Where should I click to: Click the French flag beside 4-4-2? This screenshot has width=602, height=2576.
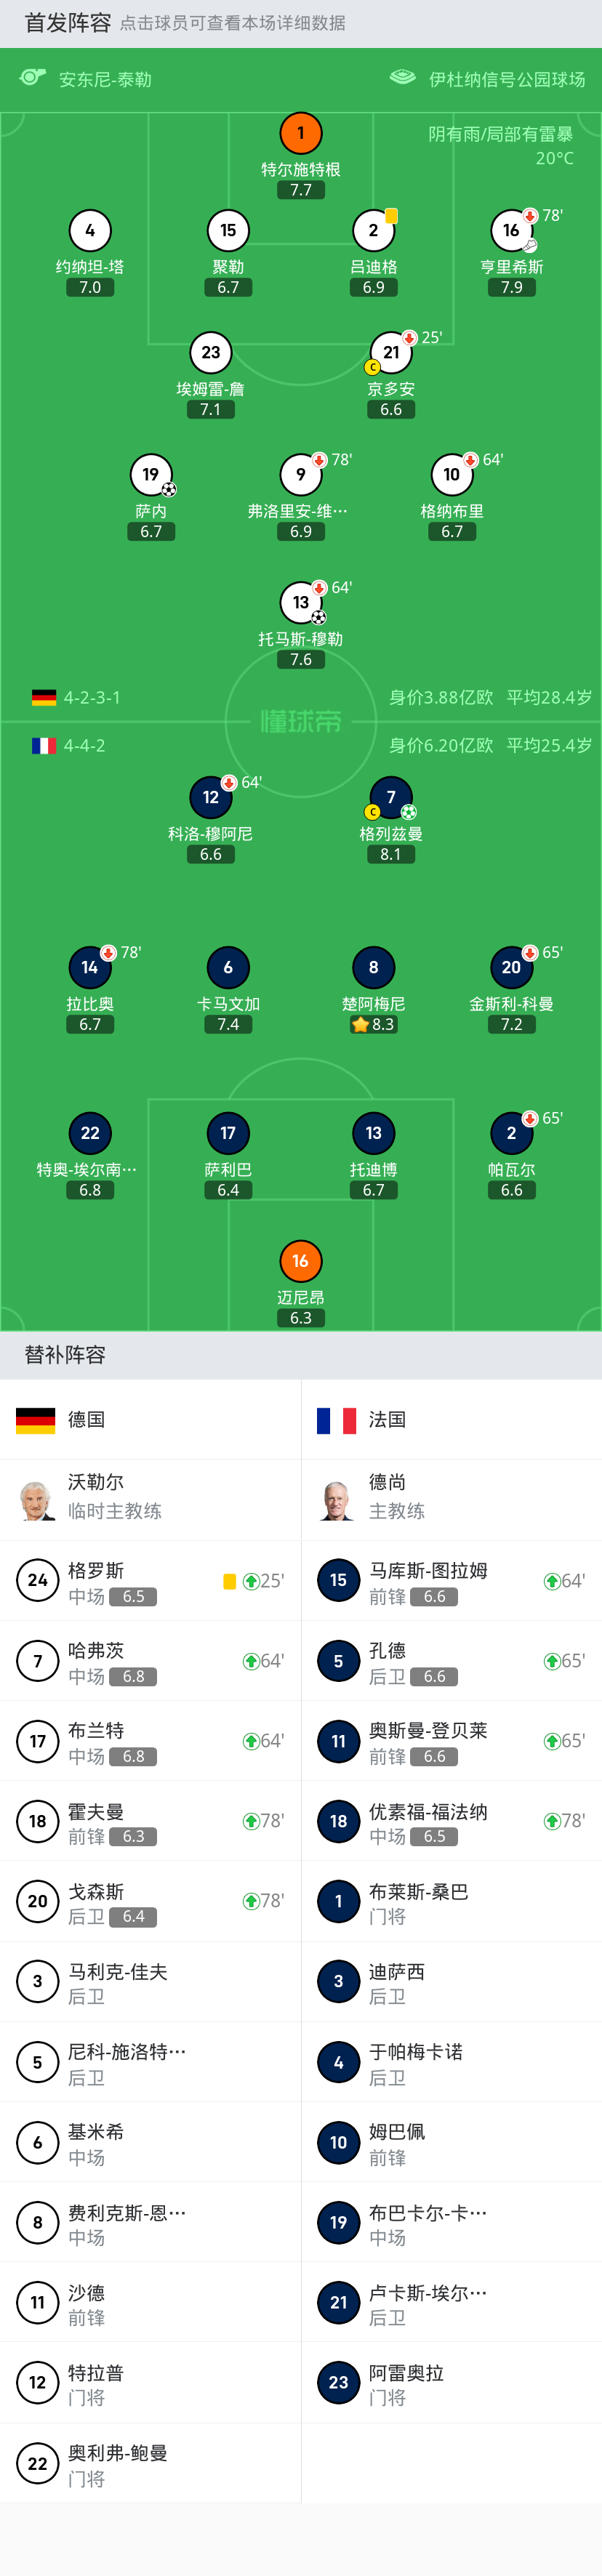tap(44, 746)
